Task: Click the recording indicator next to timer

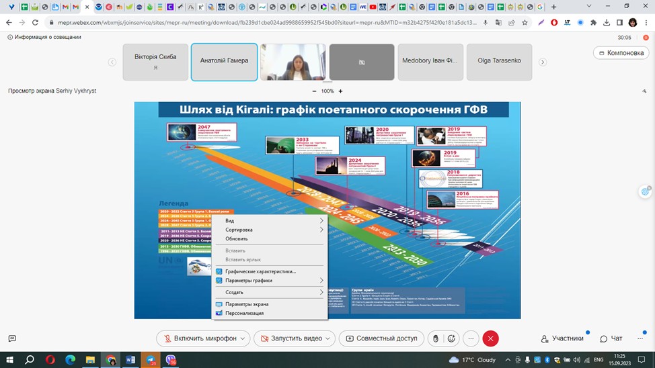Action: point(646,38)
